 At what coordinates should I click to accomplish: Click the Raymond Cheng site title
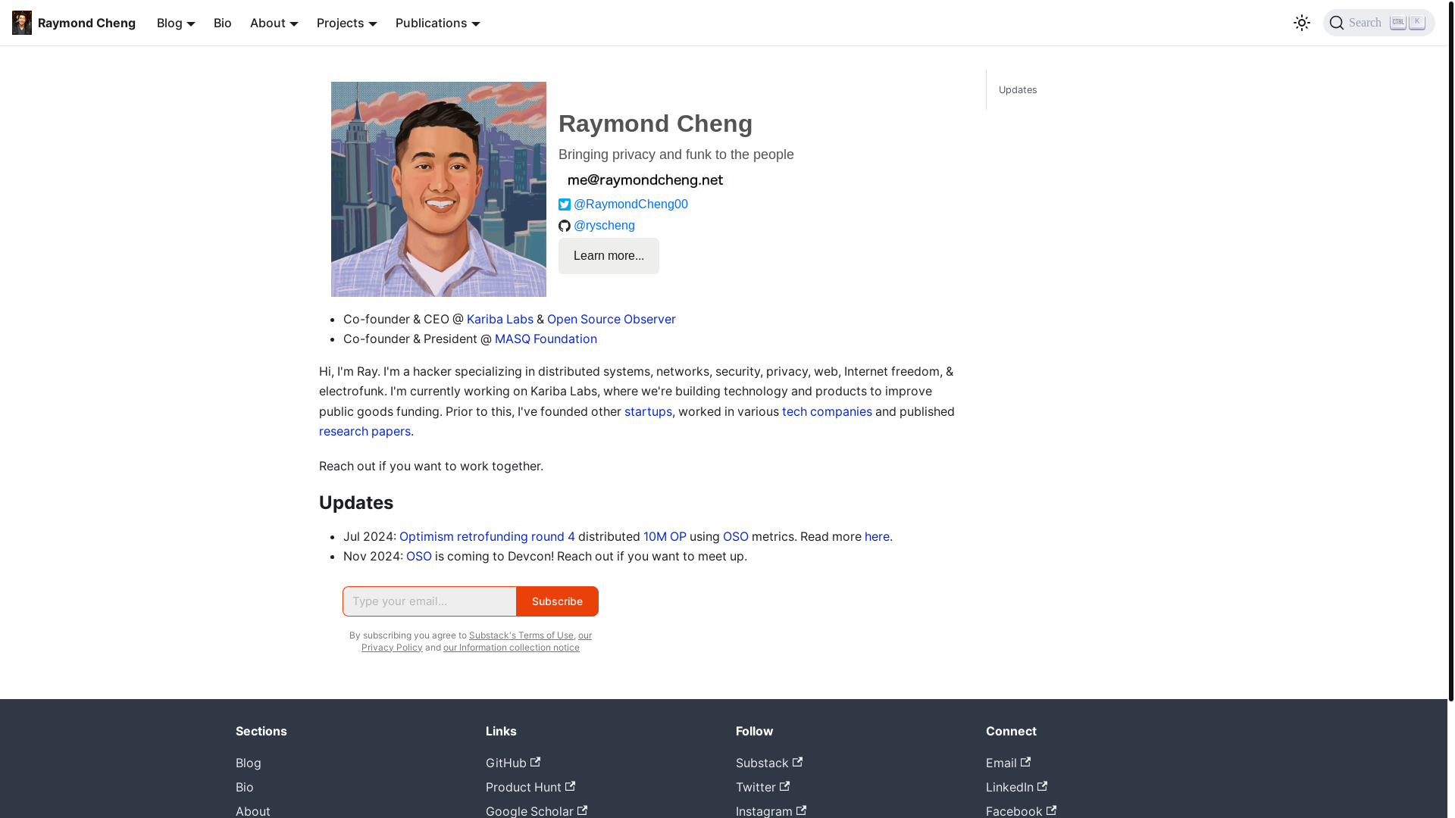pos(86,23)
